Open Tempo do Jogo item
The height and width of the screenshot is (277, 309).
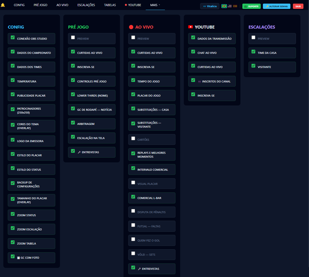click(x=152, y=81)
